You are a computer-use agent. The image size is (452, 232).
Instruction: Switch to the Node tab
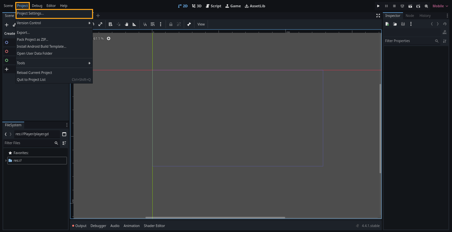(x=410, y=16)
